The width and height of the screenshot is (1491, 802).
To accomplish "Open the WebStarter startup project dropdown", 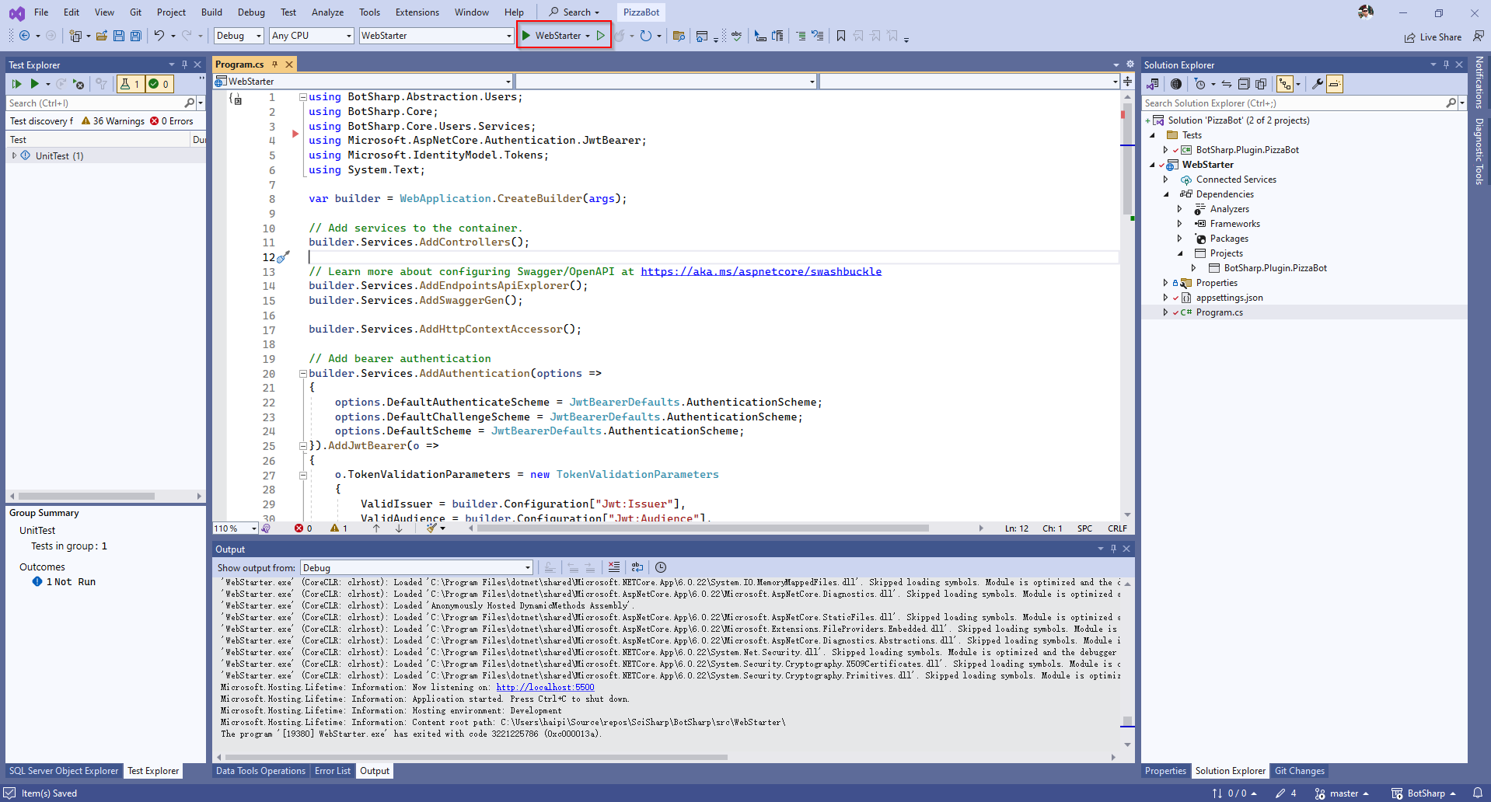I will click(436, 36).
